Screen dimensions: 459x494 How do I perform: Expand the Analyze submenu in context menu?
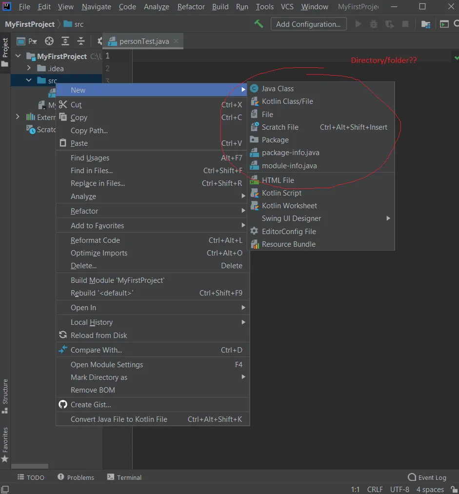[x=153, y=196]
